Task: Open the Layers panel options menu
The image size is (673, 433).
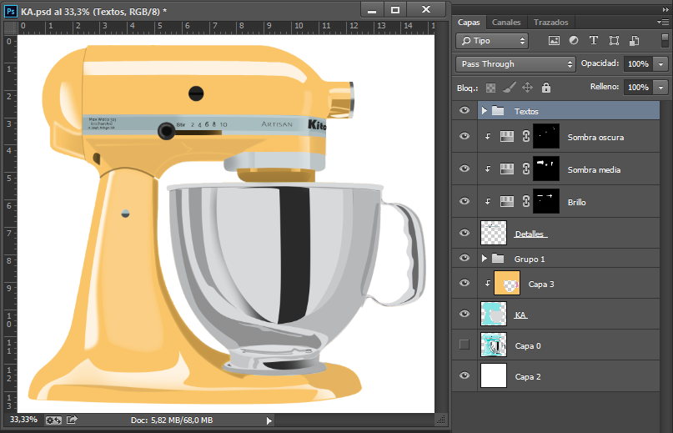Action: tap(664, 22)
